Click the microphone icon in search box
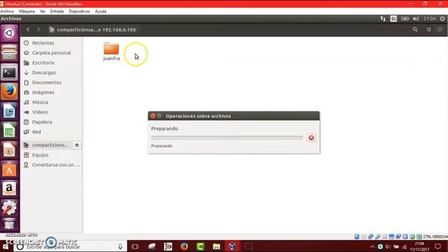448x252 pixels. (120, 246)
